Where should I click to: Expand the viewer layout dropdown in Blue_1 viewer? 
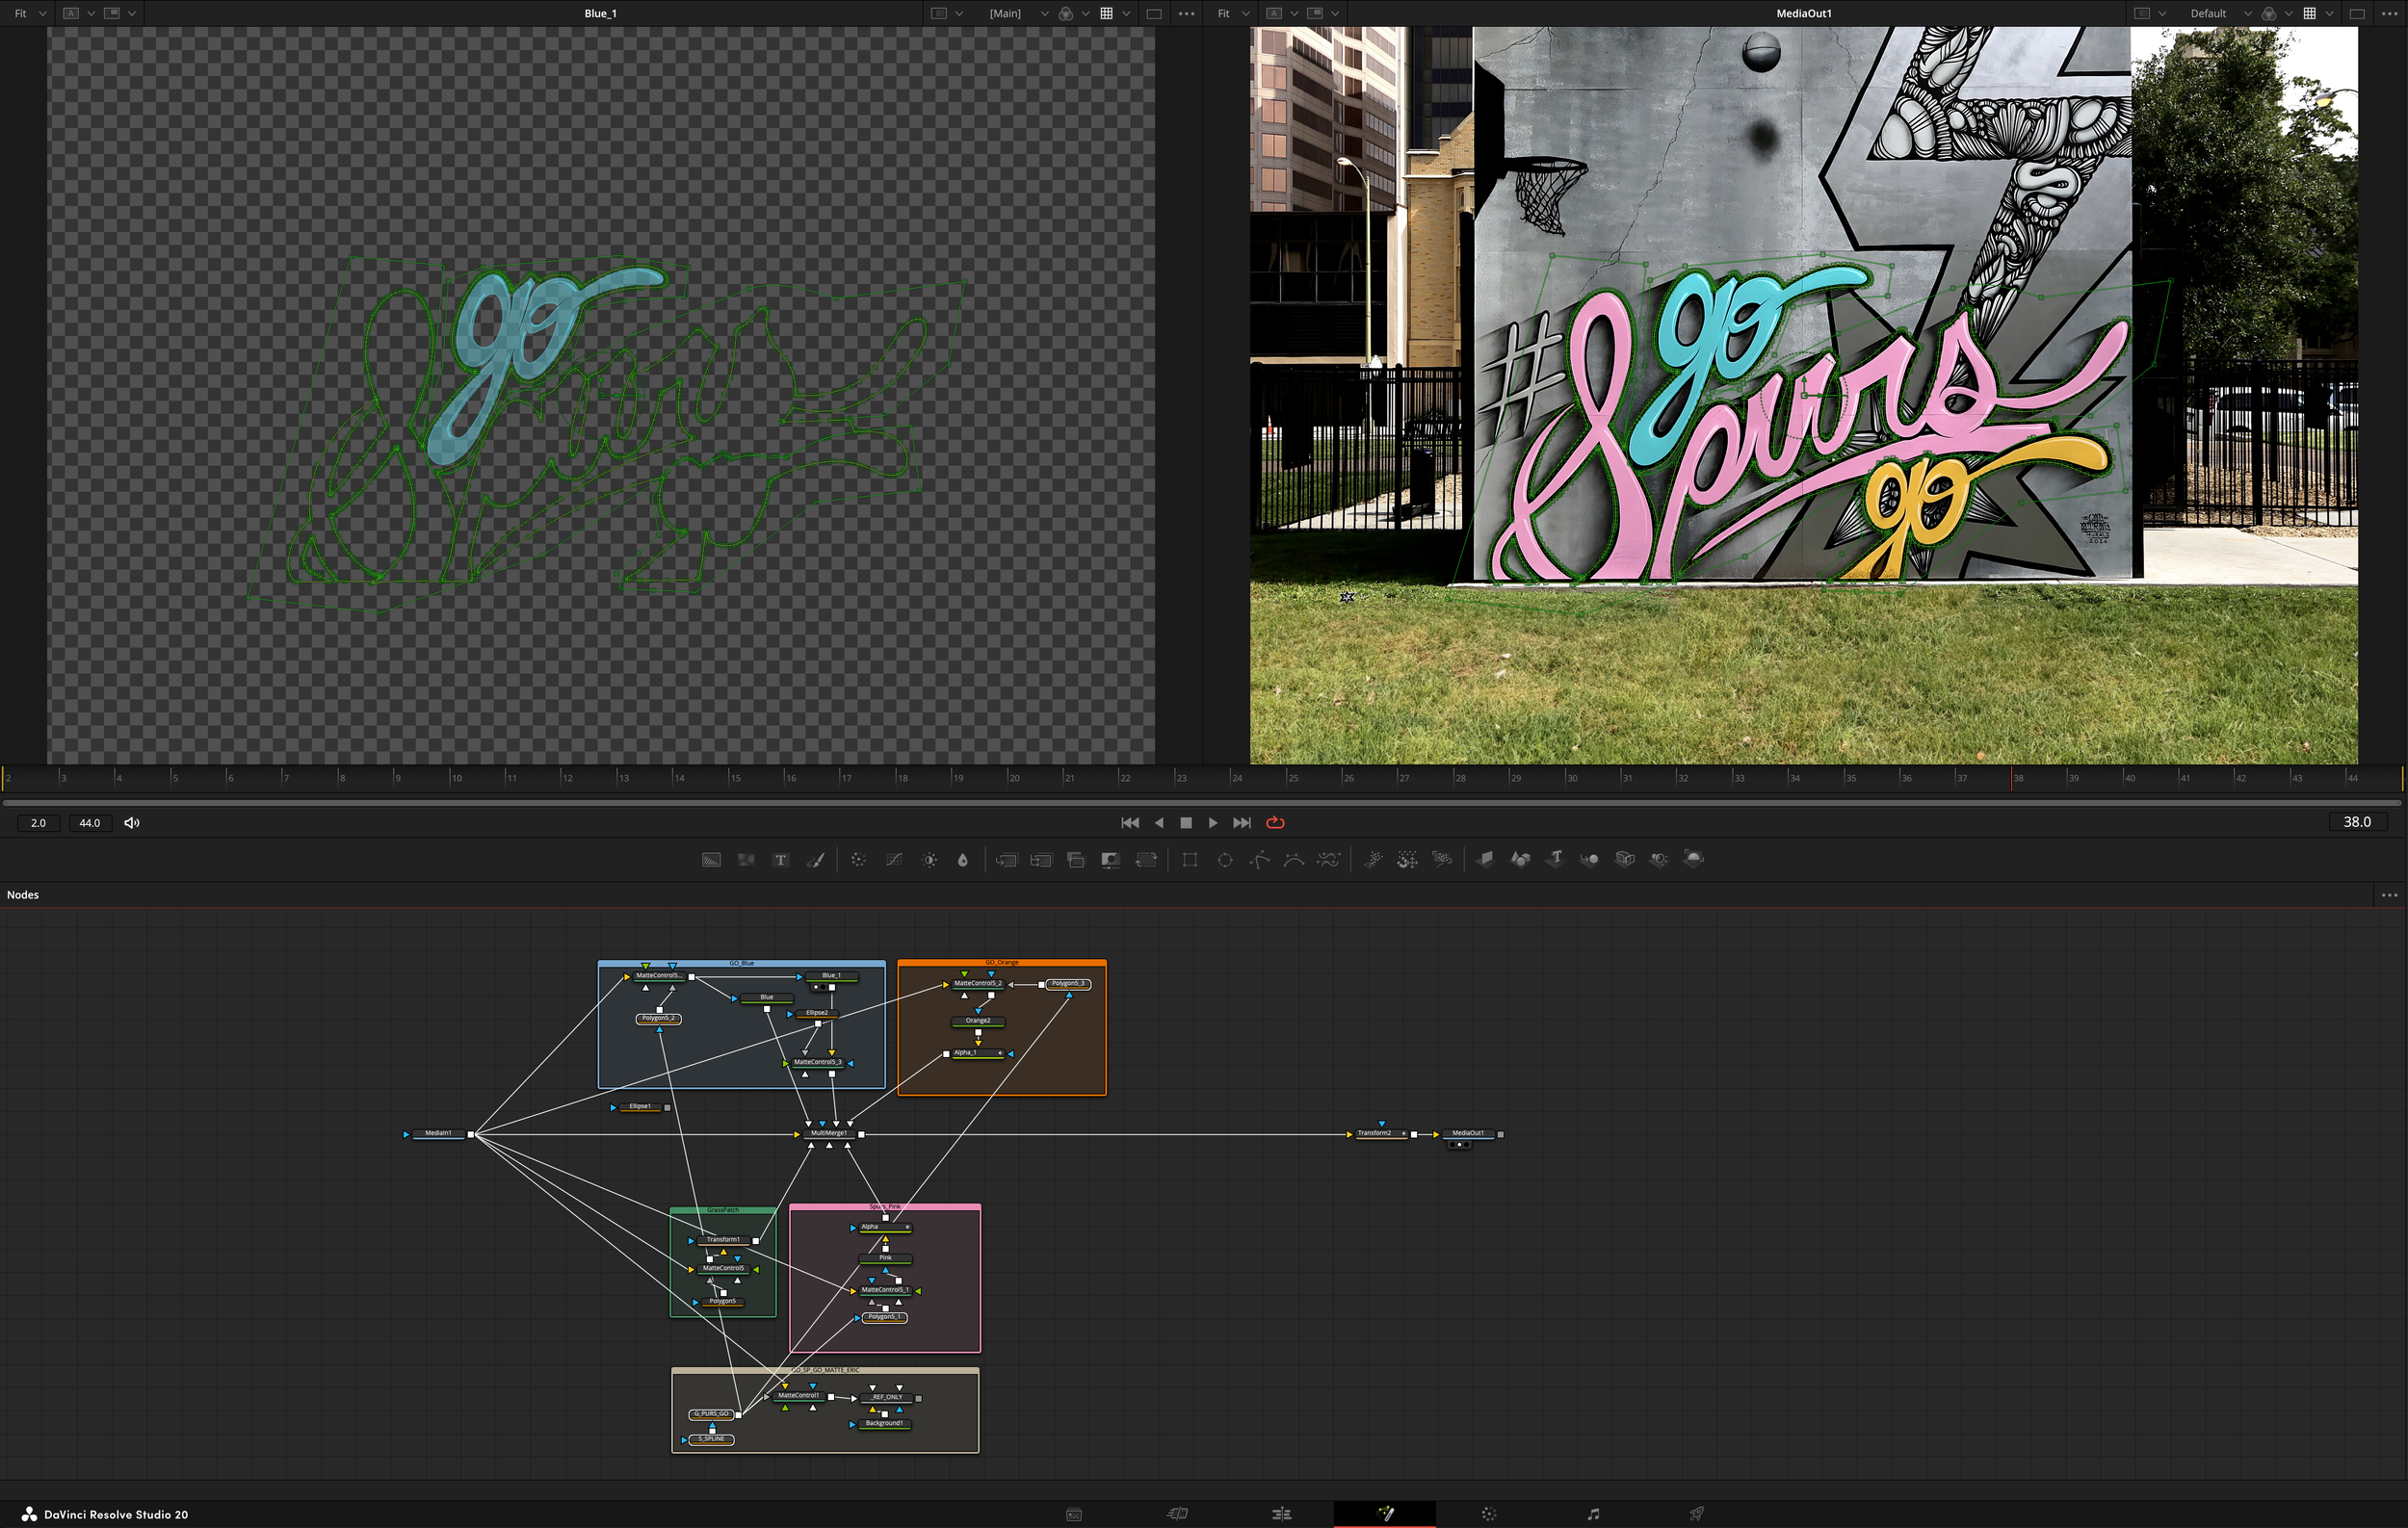(x=959, y=13)
